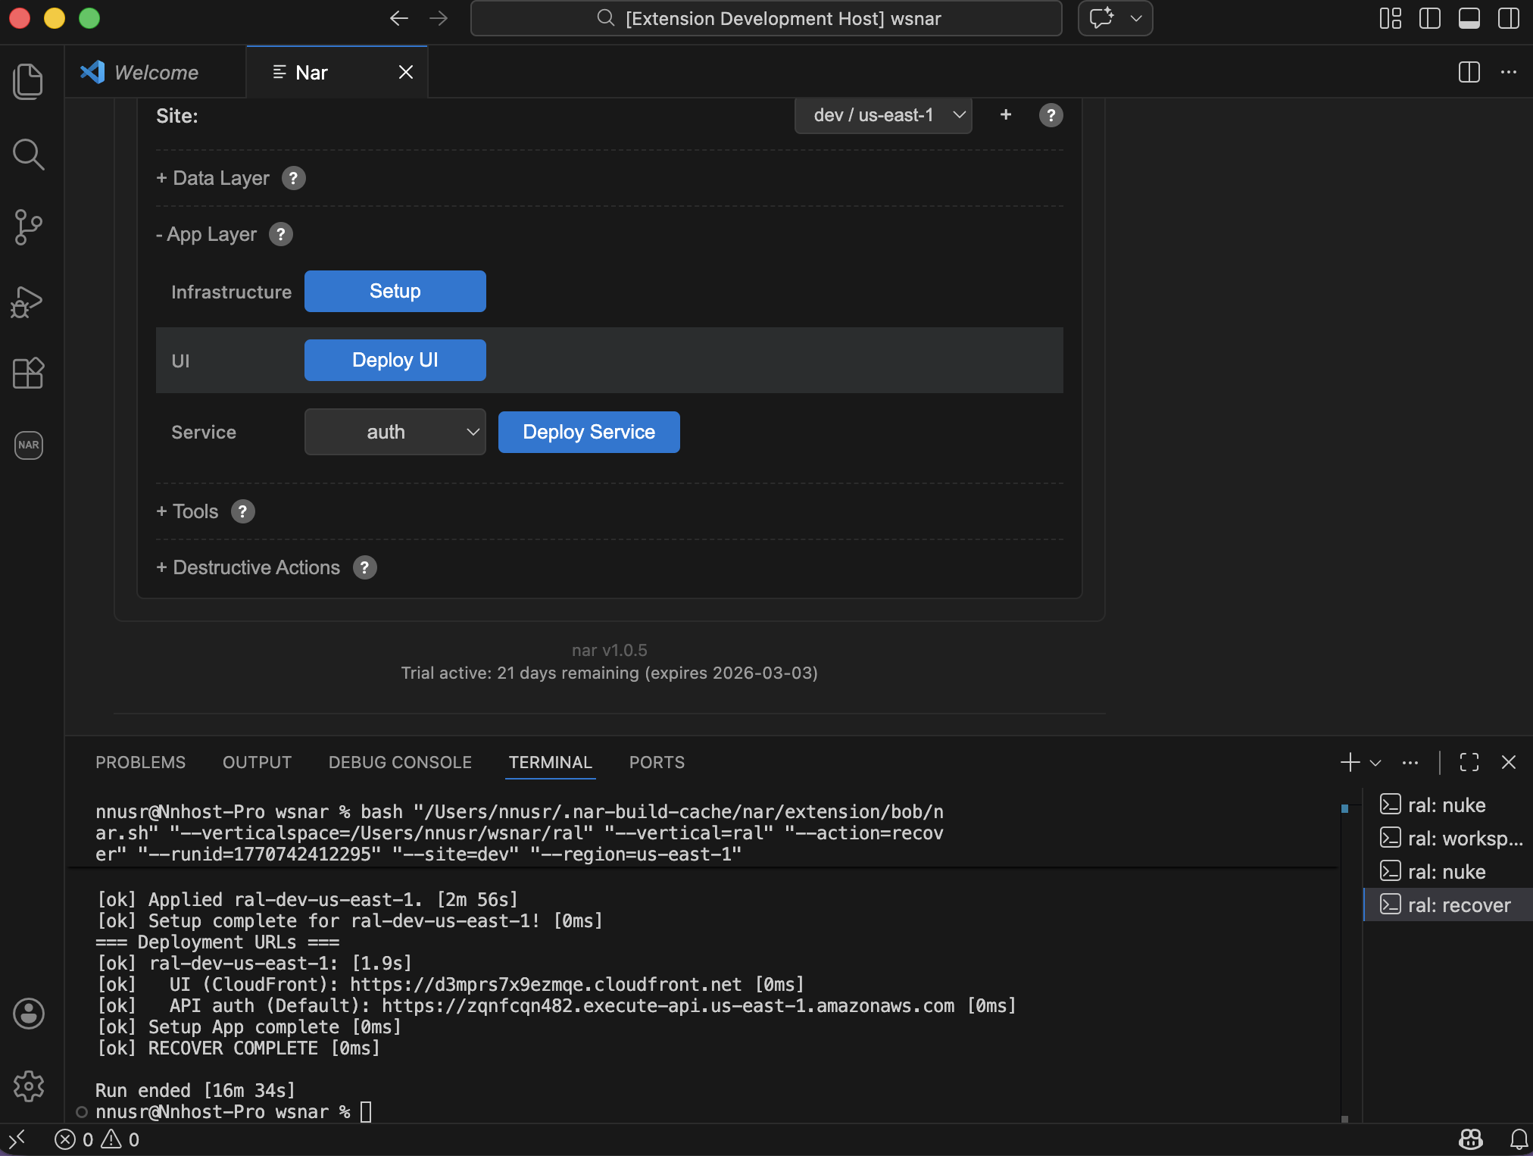The width and height of the screenshot is (1533, 1156).
Task: Open the Extensions view icon
Action: [x=29, y=373]
